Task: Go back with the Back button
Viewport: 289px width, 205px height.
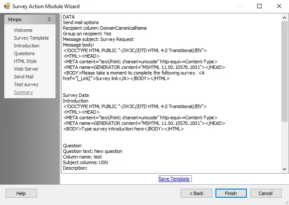Action: 196,193
